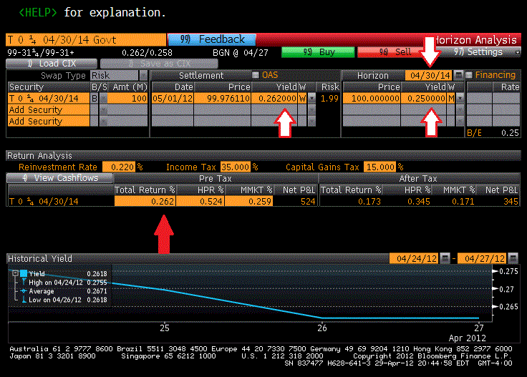Open the Historical Yield start date calendar
The width and height of the screenshot is (527, 377).
coord(445,258)
